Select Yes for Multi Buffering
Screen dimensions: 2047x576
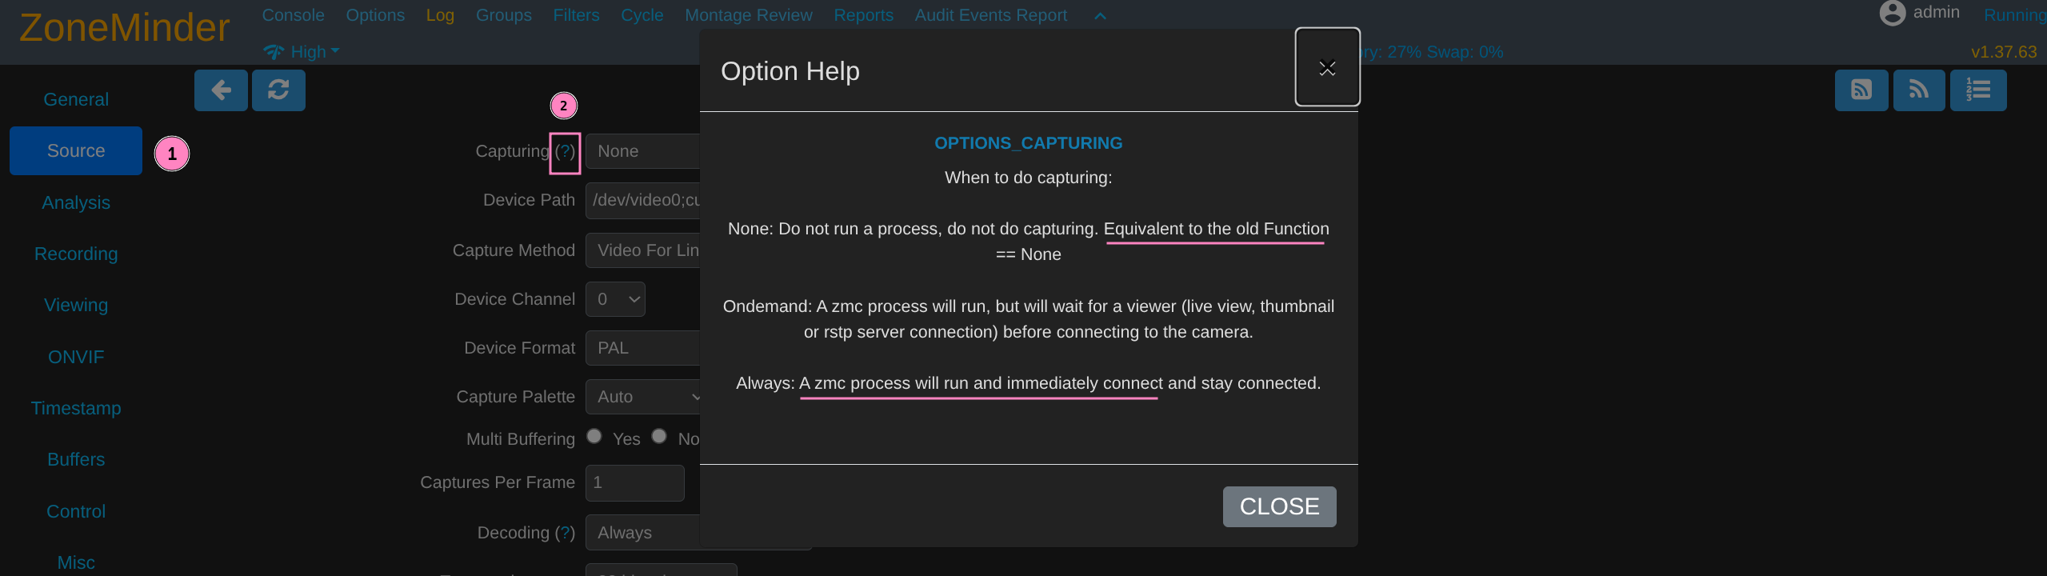[594, 437]
